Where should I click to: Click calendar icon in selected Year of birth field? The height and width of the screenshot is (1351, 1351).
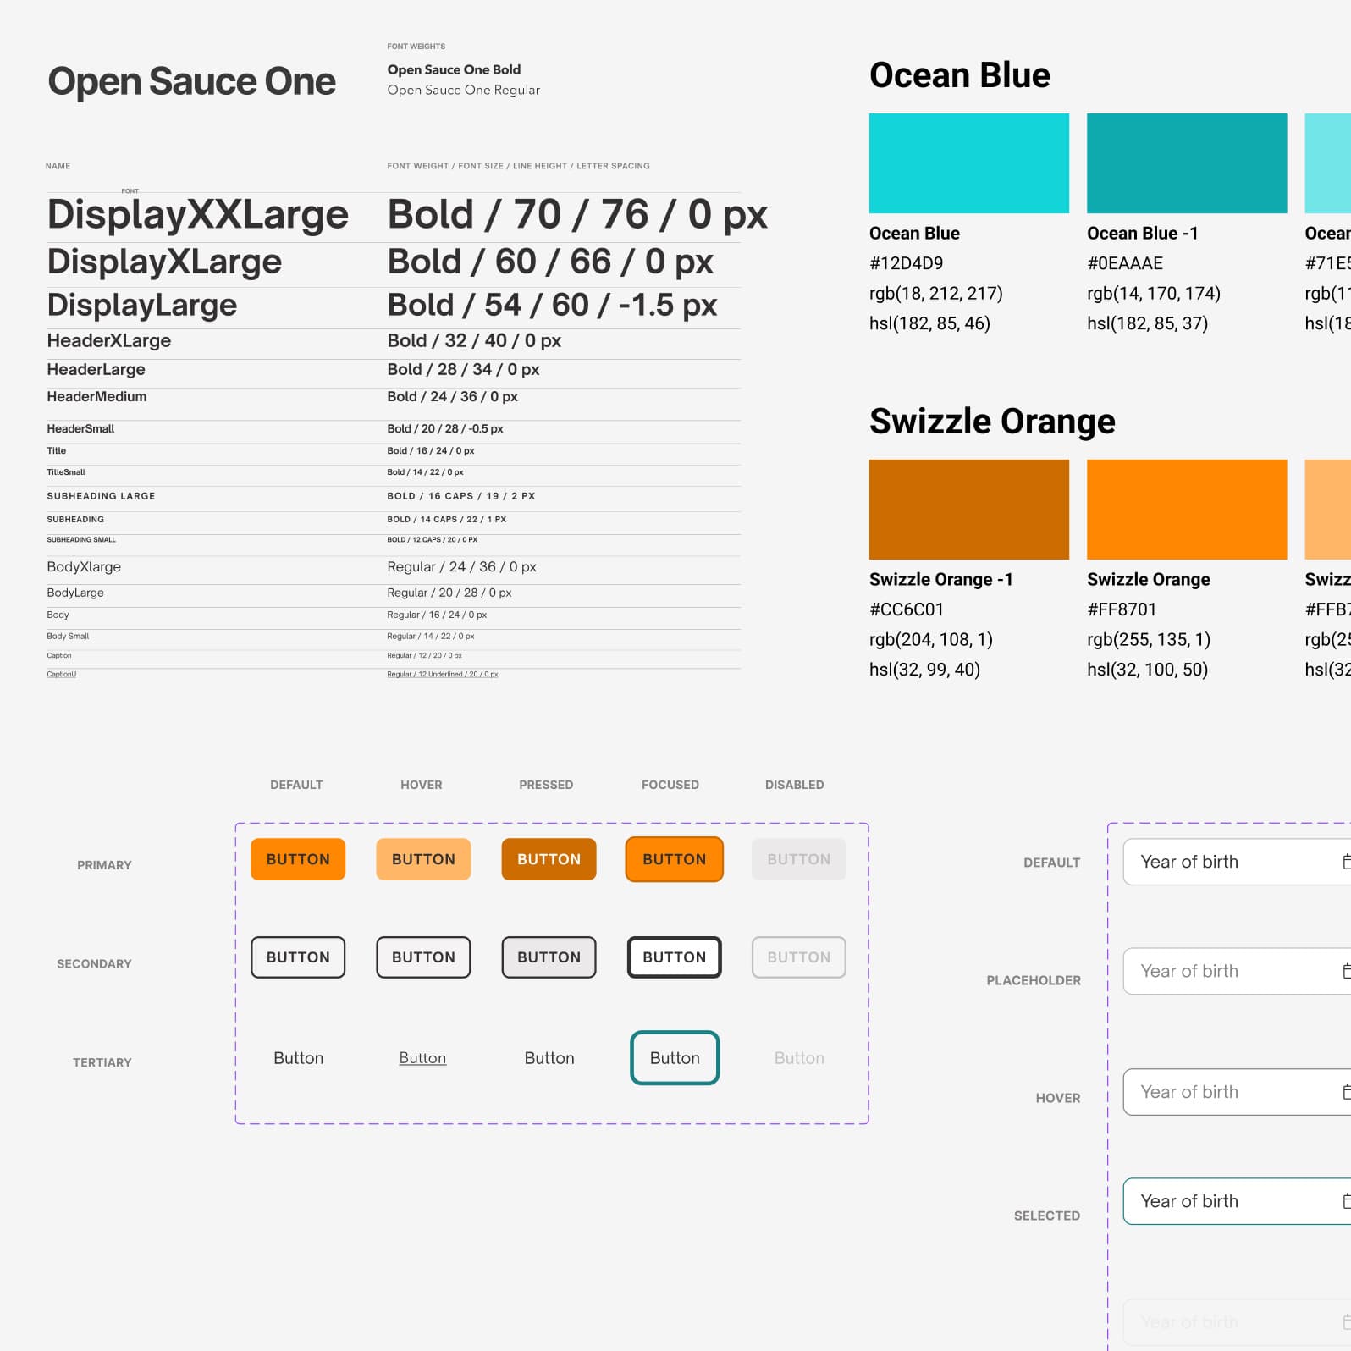coord(1347,1201)
